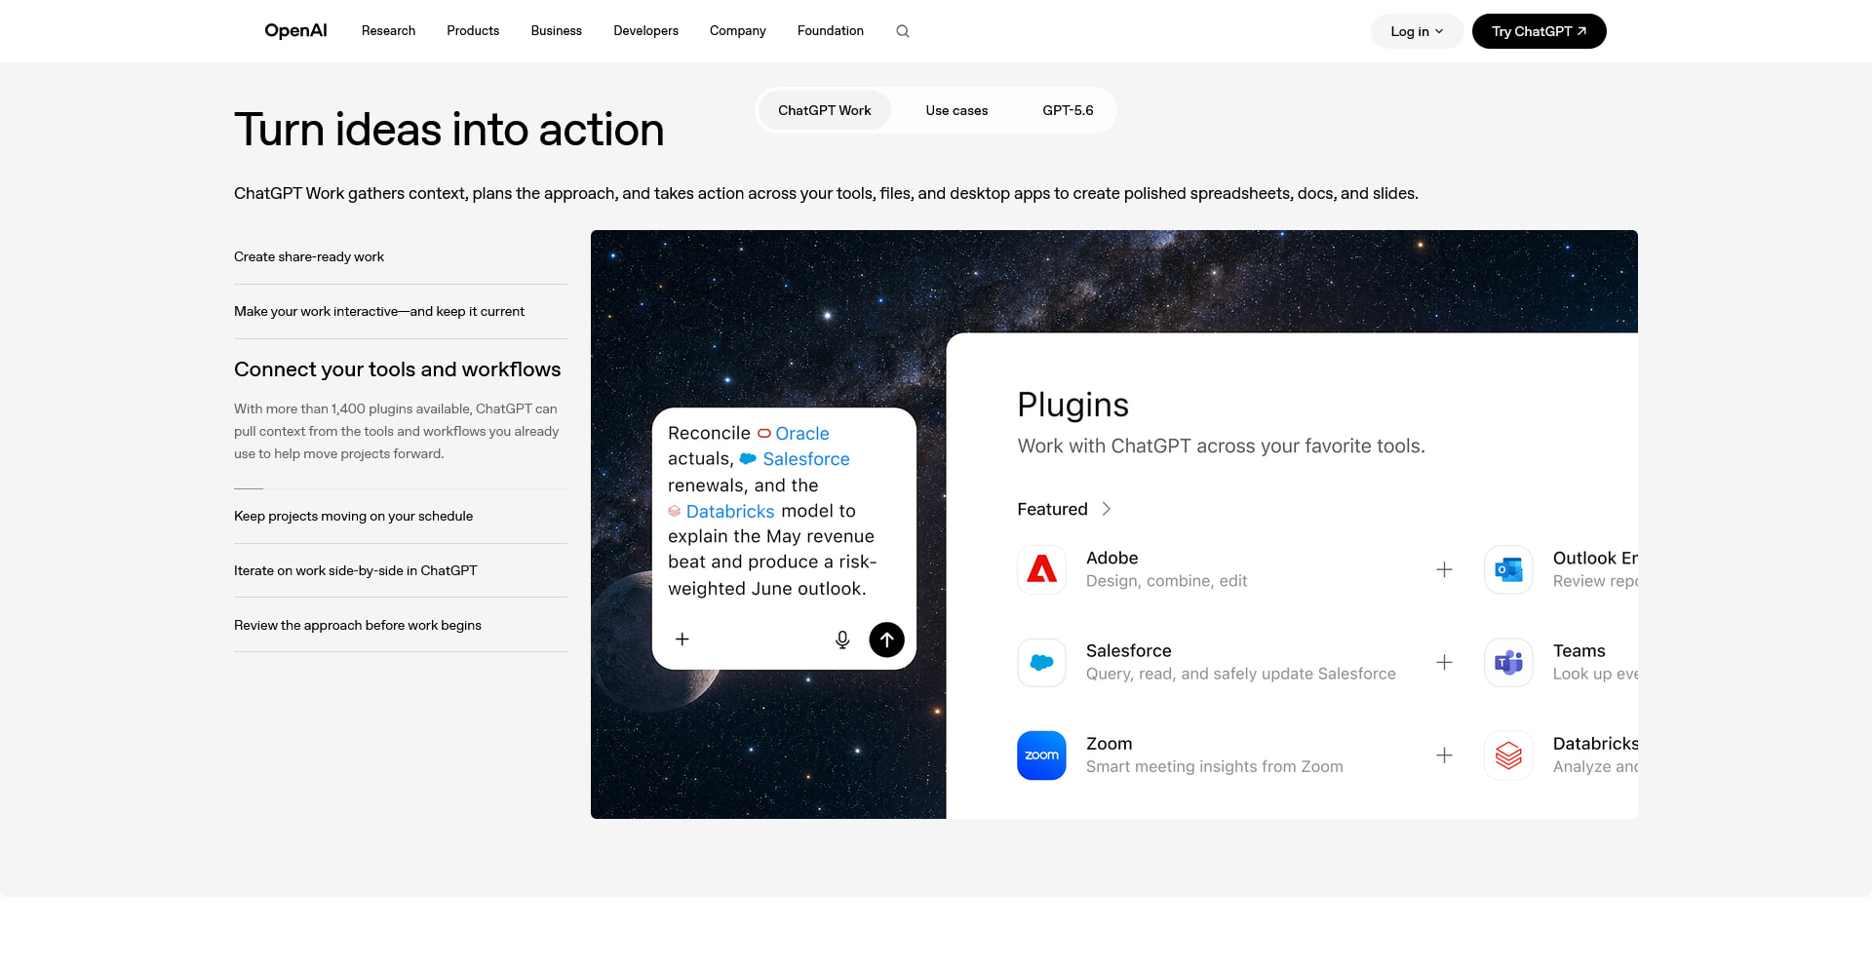Click the Databricks plugin icon
The image size is (1872, 970).
coord(1508,756)
